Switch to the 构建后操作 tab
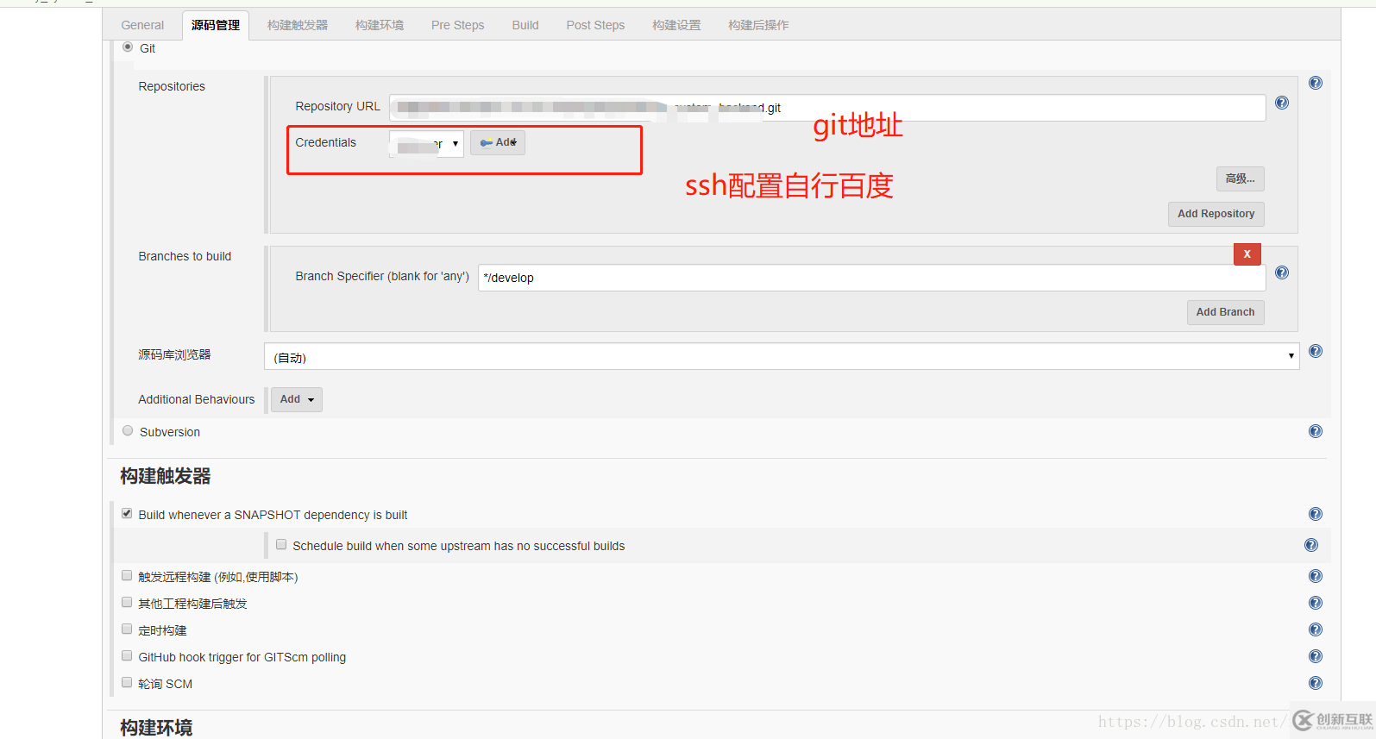Image resolution: width=1376 pixels, height=739 pixels. tap(758, 26)
